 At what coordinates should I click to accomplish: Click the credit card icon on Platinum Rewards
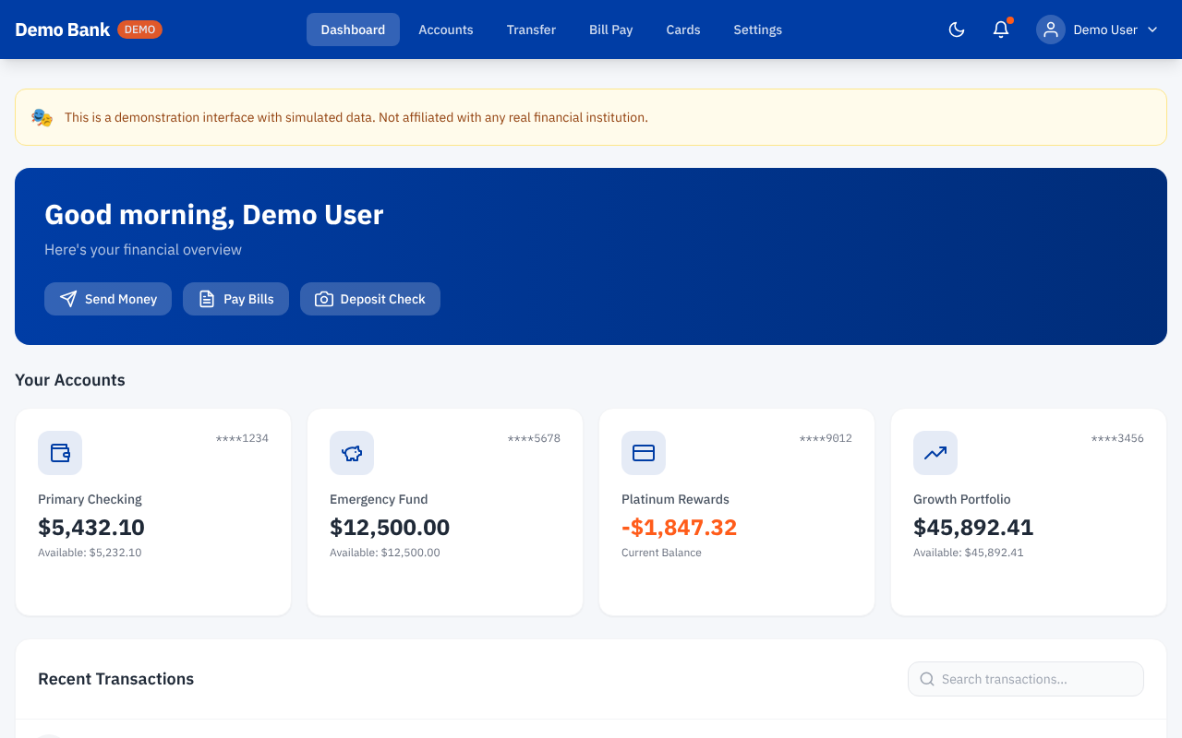pyautogui.click(x=644, y=453)
